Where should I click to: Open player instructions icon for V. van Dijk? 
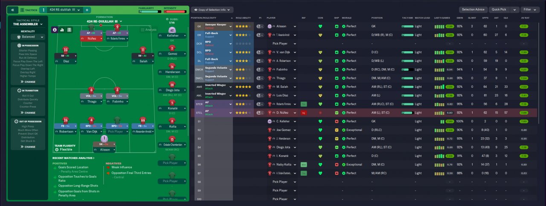coord(260,52)
